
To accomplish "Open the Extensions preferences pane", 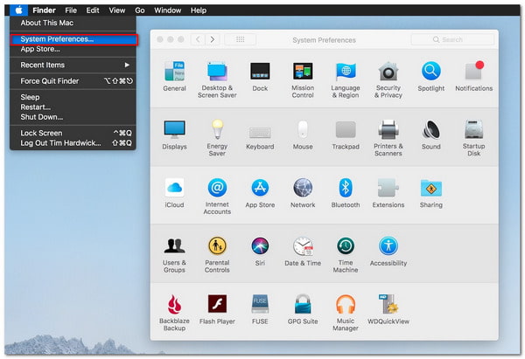I will [x=388, y=192].
